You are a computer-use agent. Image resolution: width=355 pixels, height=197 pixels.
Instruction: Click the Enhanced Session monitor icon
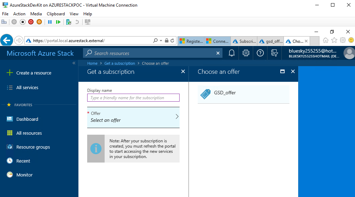point(88,22)
